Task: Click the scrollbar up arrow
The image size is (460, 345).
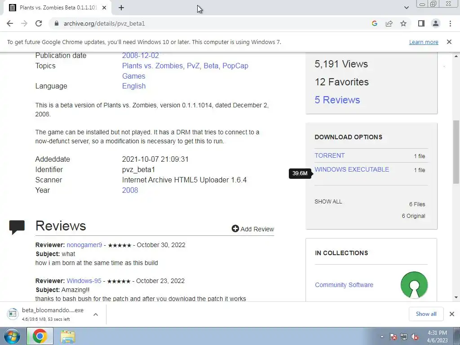Action: [456, 56]
